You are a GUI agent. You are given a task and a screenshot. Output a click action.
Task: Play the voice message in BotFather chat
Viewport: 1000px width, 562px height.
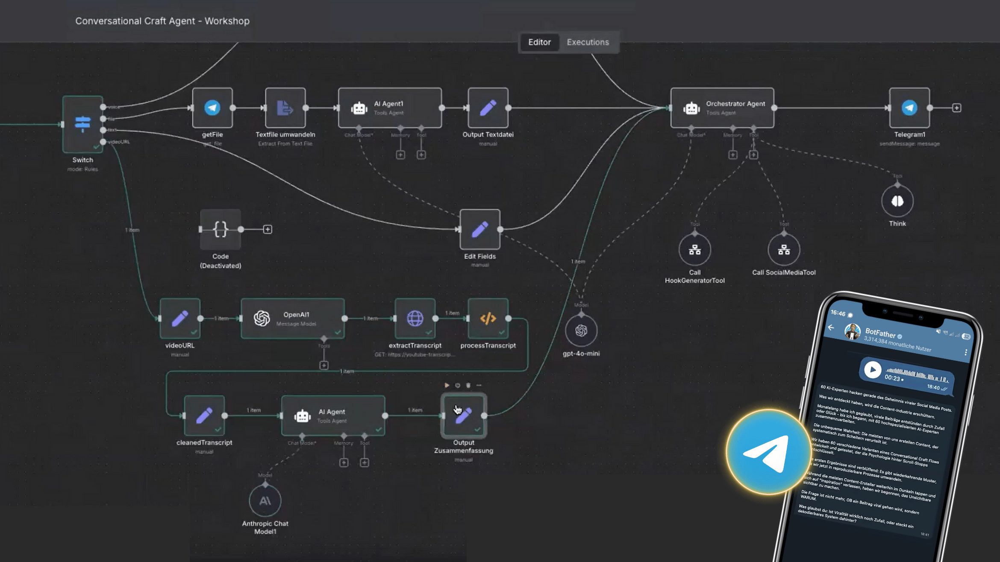[x=873, y=369]
